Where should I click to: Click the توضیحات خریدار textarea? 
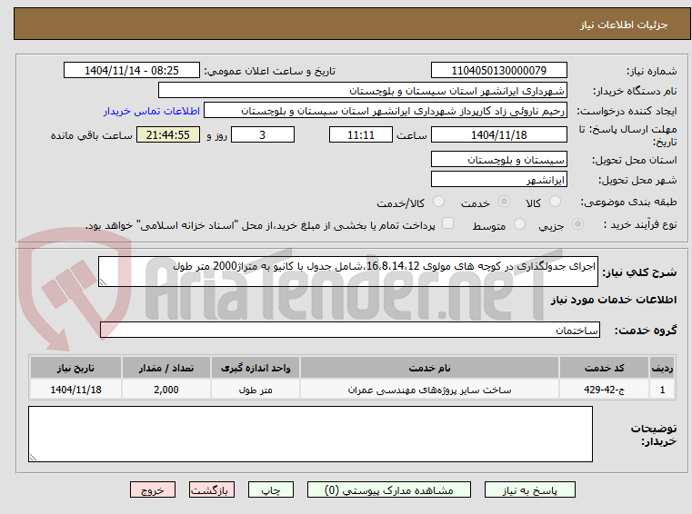click(310, 434)
